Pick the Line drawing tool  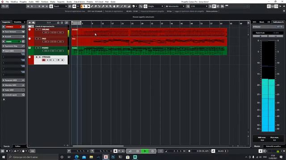coord(122,6)
